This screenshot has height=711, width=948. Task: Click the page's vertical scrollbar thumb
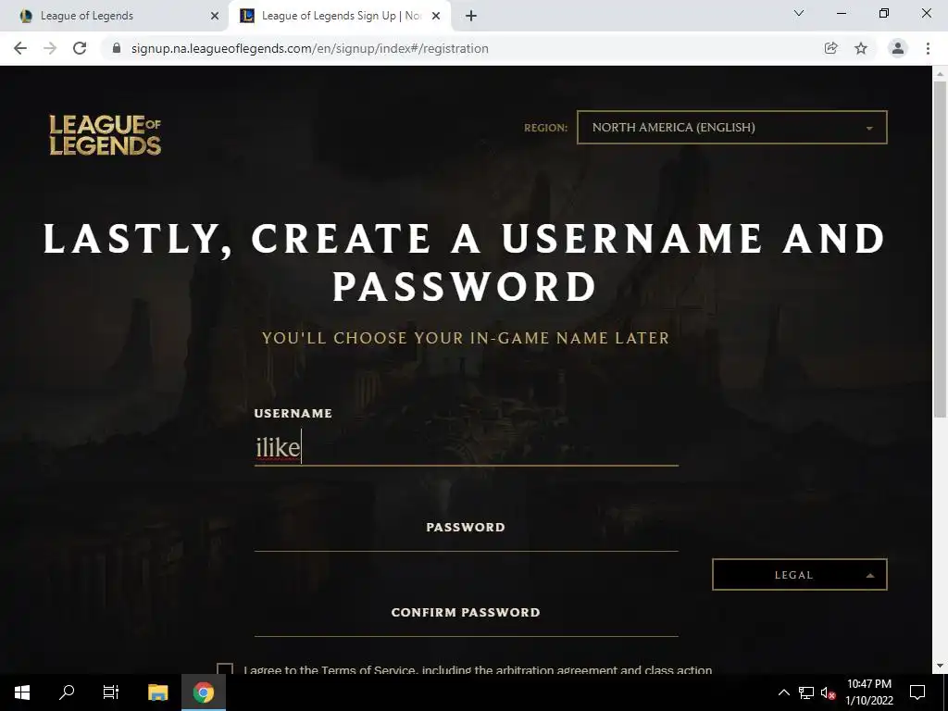click(x=940, y=248)
